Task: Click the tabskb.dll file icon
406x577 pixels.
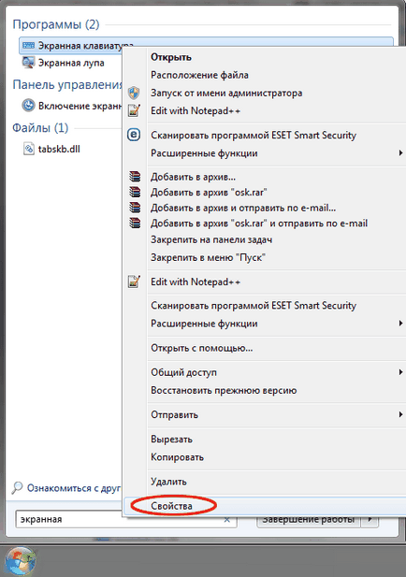Action: coord(29,149)
